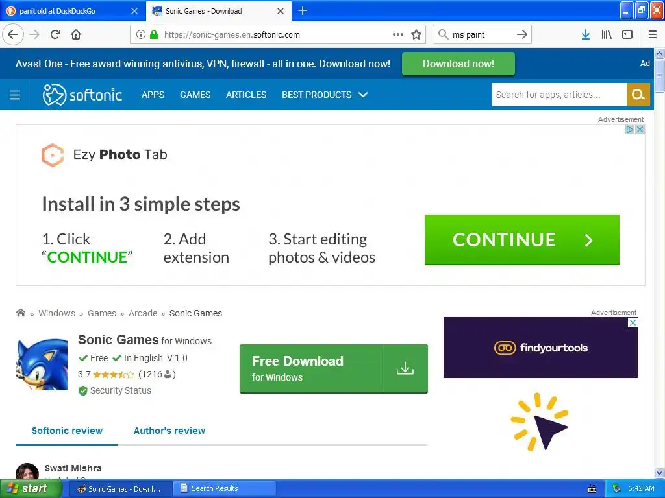
Task: Click the Swati Mishra author avatar
Action: [27, 471]
